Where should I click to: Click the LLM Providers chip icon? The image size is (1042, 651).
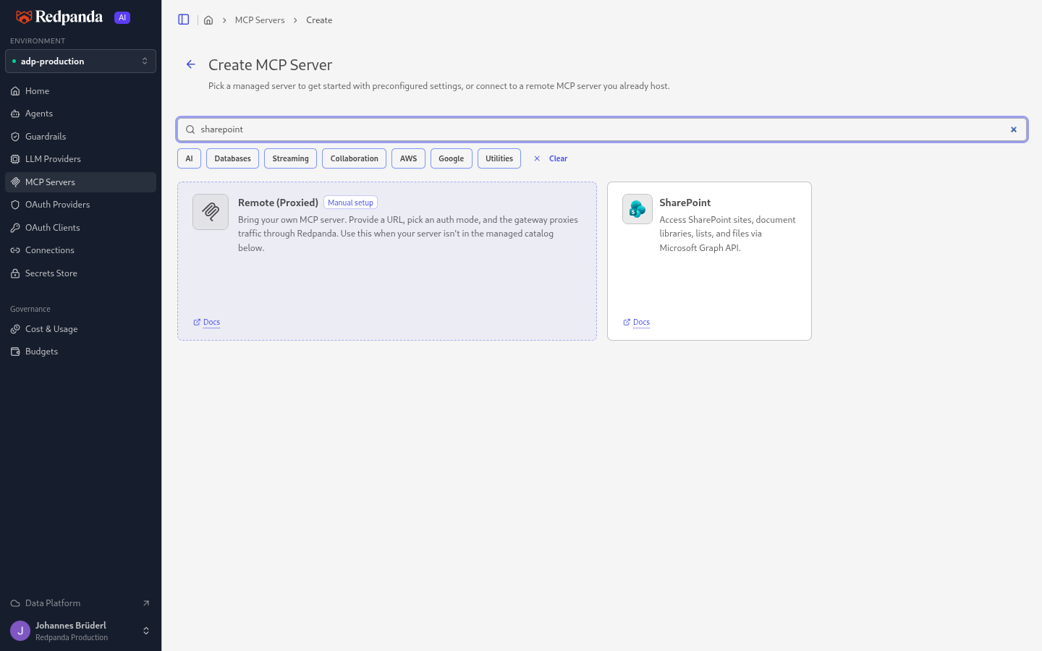pos(15,159)
